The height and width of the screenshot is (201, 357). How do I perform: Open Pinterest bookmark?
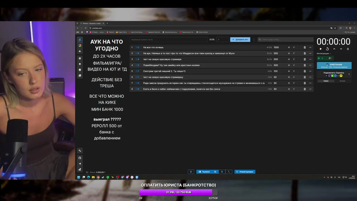coord(110,32)
